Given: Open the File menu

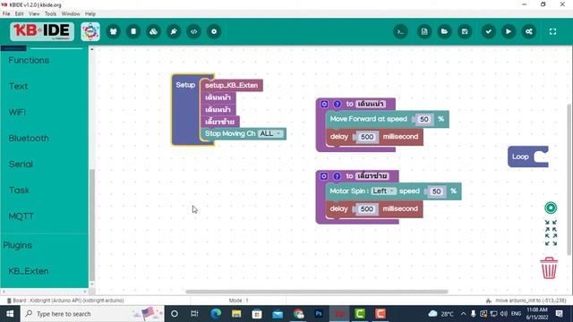Looking at the screenshot, I should (x=6, y=14).
